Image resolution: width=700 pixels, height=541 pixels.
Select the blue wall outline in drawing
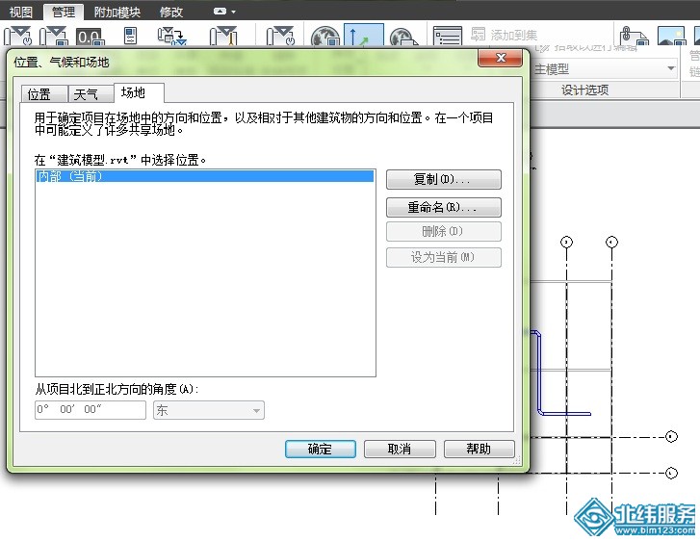click(540, 374)
